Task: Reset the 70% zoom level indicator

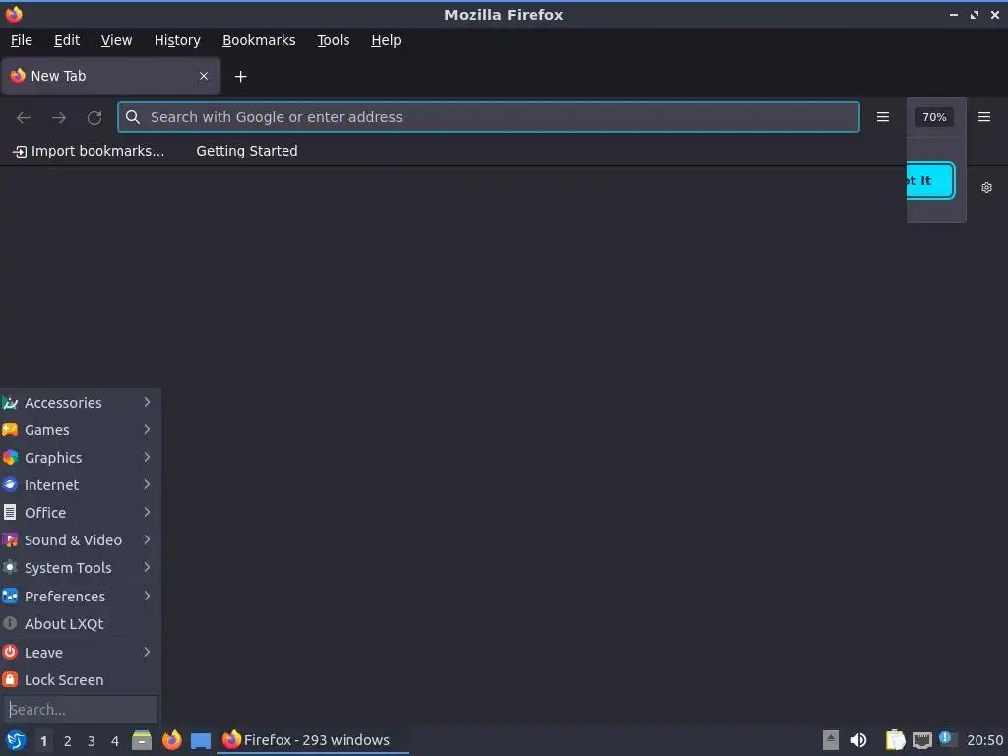Action: (934, 117)
